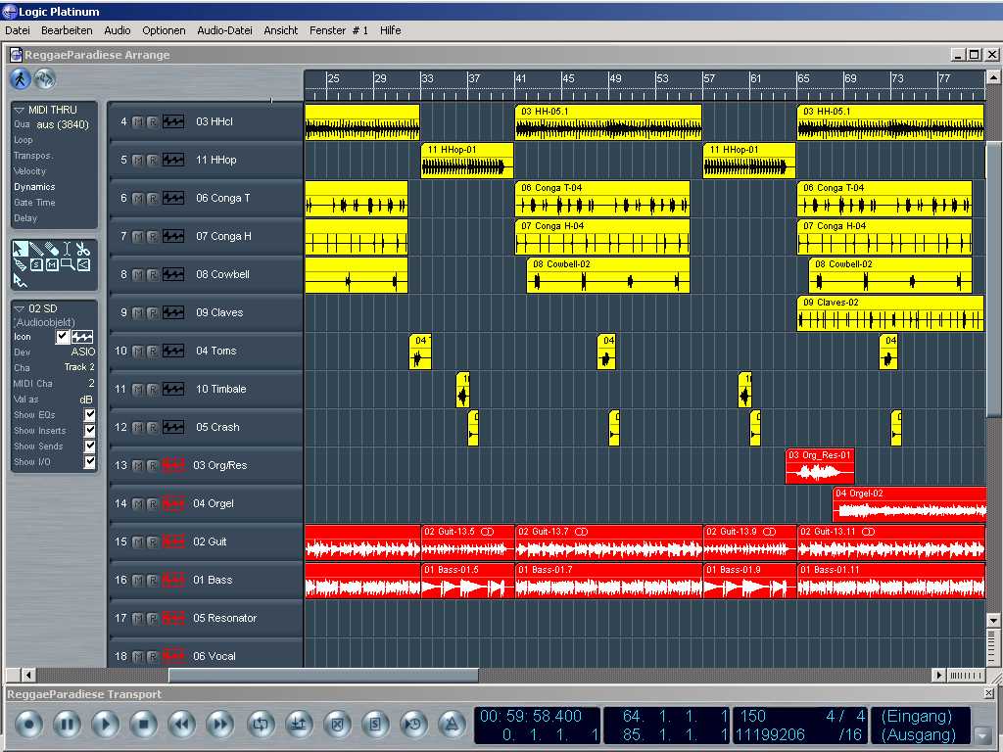Toggle Show Sends checkbox

(90, 446)
